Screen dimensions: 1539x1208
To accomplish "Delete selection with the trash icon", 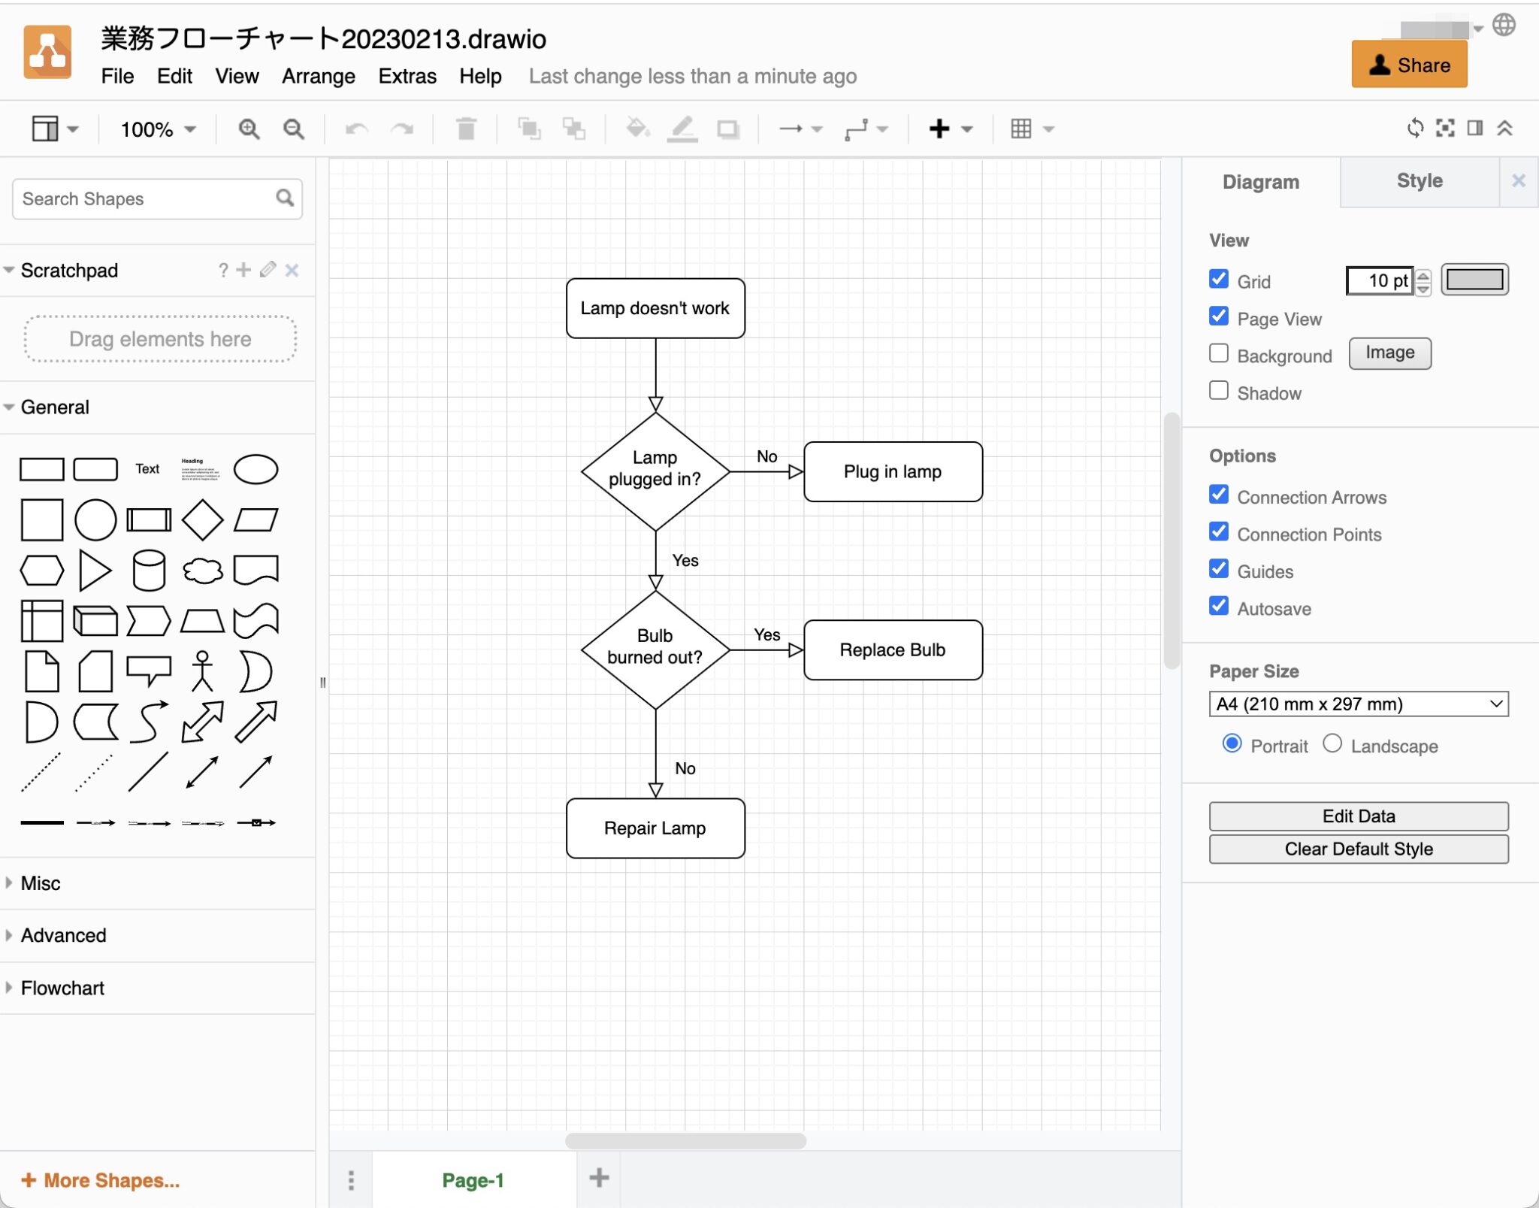I will [x=466, y=129].
